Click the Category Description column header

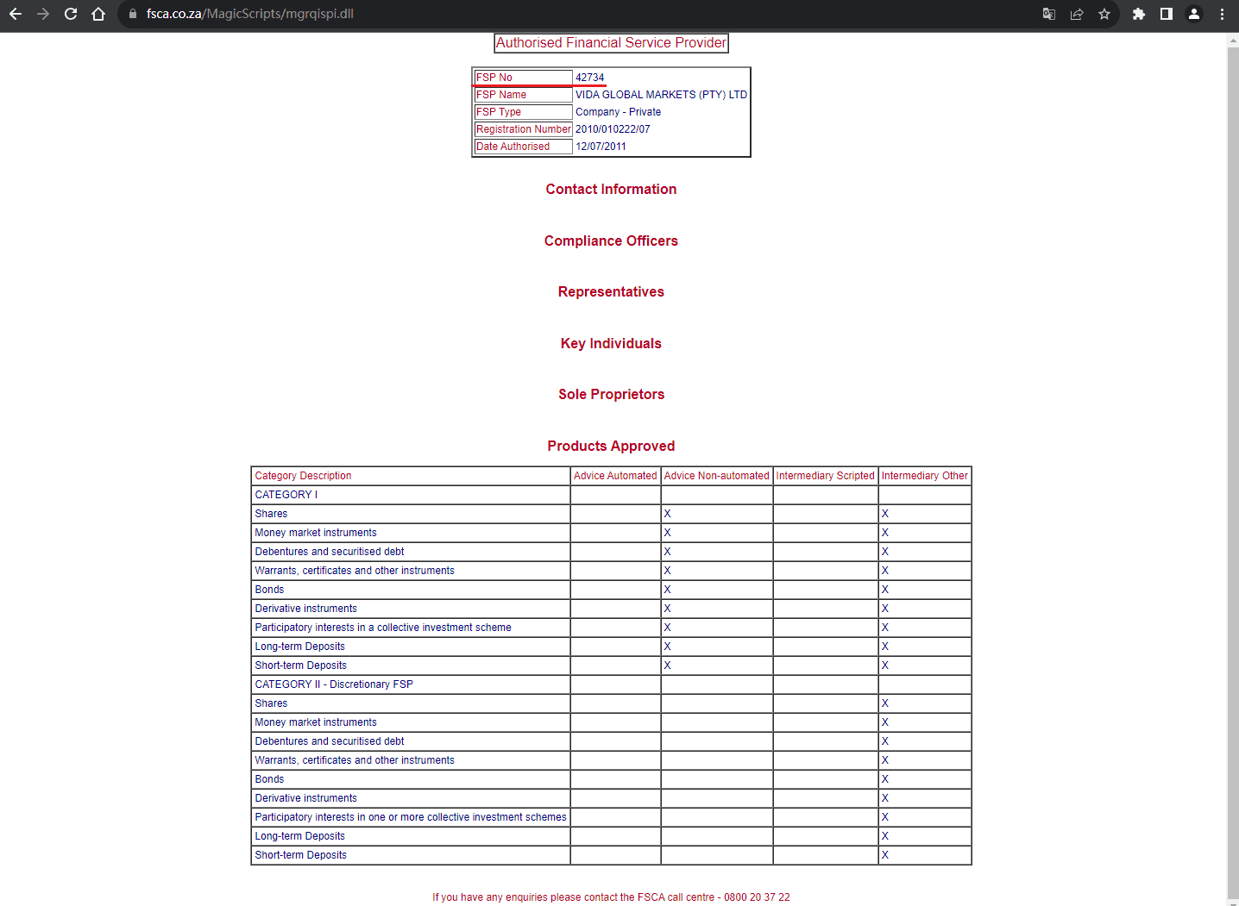pyautogui.click(x=411, y=476)
